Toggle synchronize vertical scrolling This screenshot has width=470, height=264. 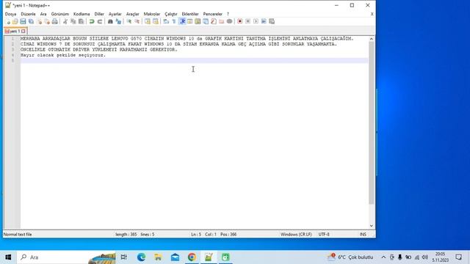(148, 21)
